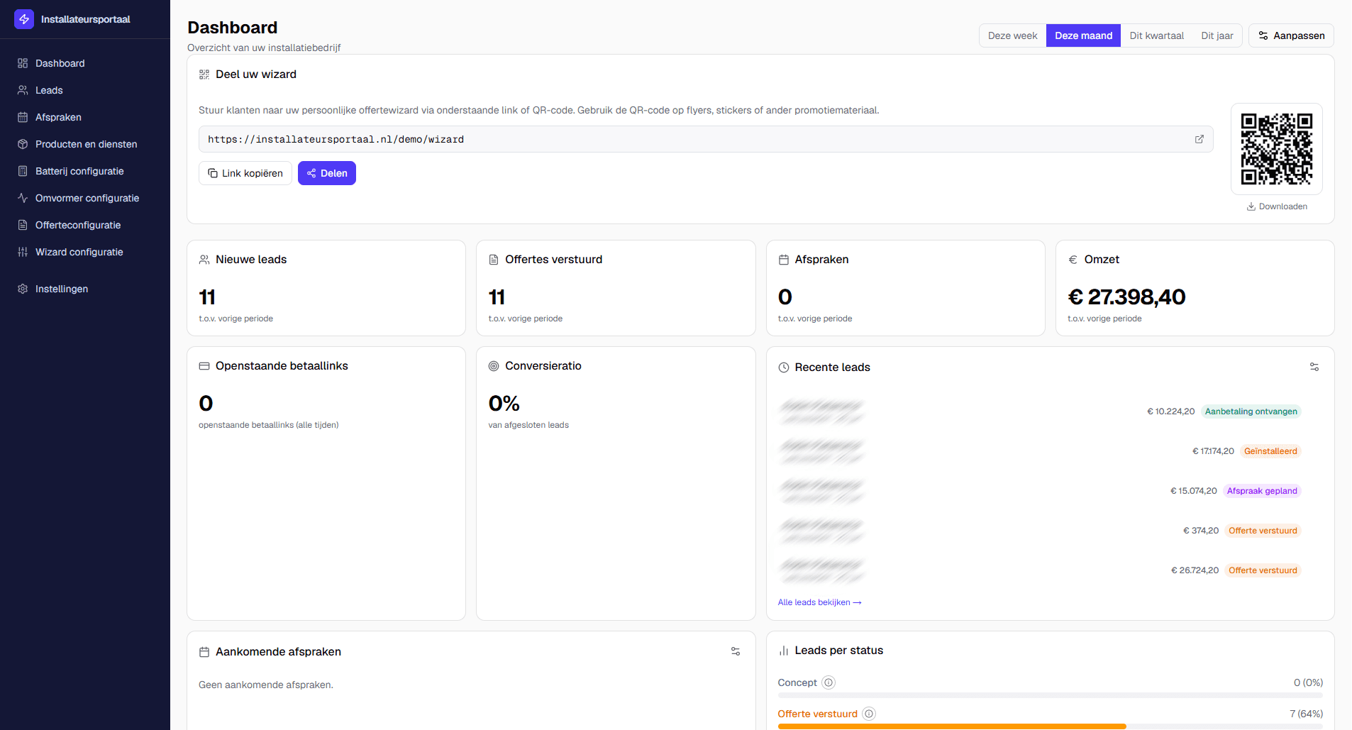The image size is (1352, 730).
Task: Click the Installateursportaal lightning logo icon
Action: pos(24,19)
